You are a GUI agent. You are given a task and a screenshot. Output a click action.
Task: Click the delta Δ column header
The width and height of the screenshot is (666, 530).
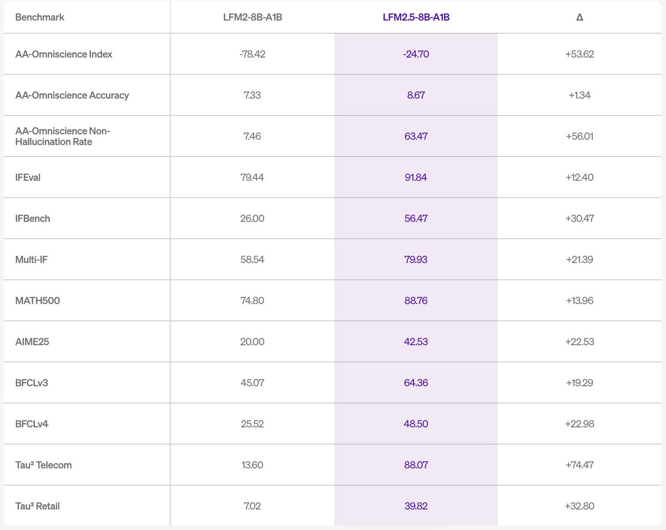point(580,17)
